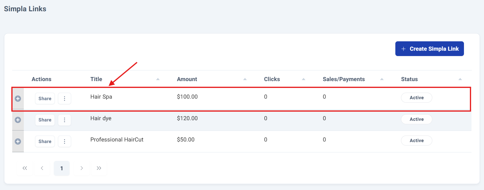
Task: Expand the Professional HairCut row details
Action: 18,141
